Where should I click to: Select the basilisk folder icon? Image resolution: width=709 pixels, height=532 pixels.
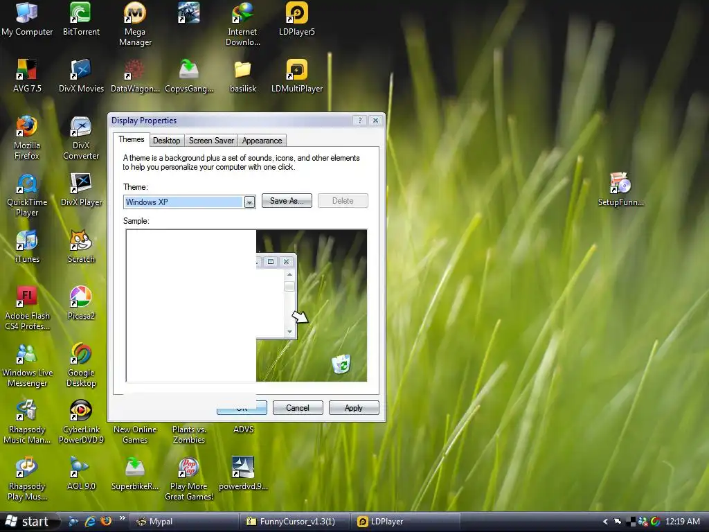[243, 76]
